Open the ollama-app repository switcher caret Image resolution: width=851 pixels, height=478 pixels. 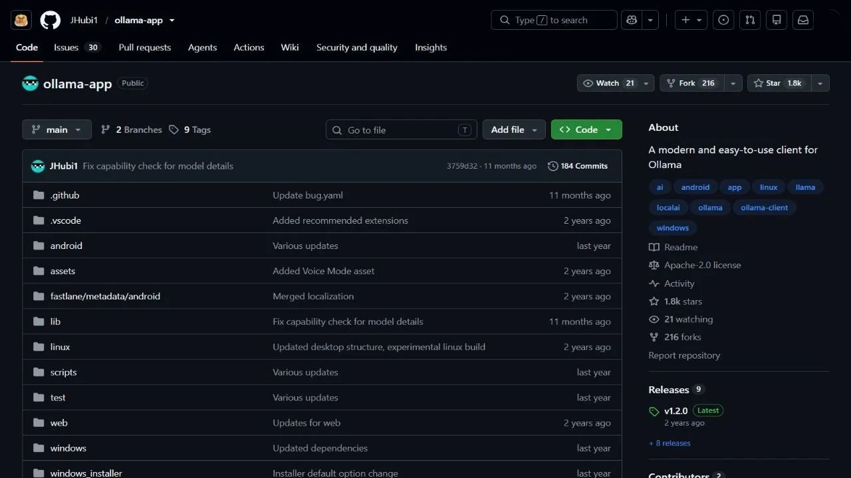[172, 20]
